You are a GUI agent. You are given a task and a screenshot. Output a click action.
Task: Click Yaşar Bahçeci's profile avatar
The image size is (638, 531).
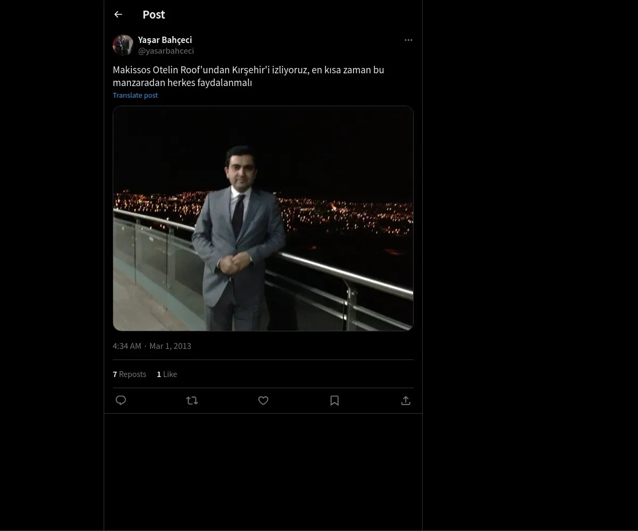123,45
